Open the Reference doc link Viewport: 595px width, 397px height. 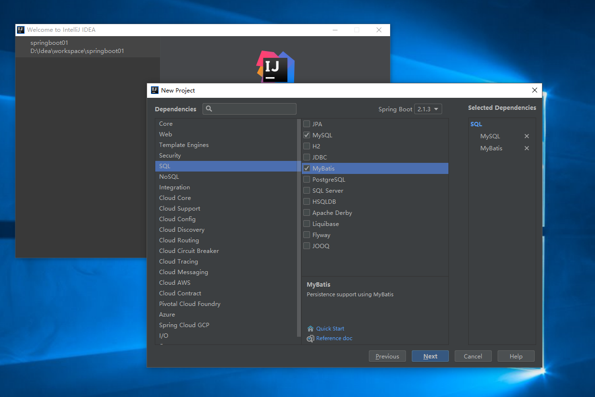coord(334,338)
